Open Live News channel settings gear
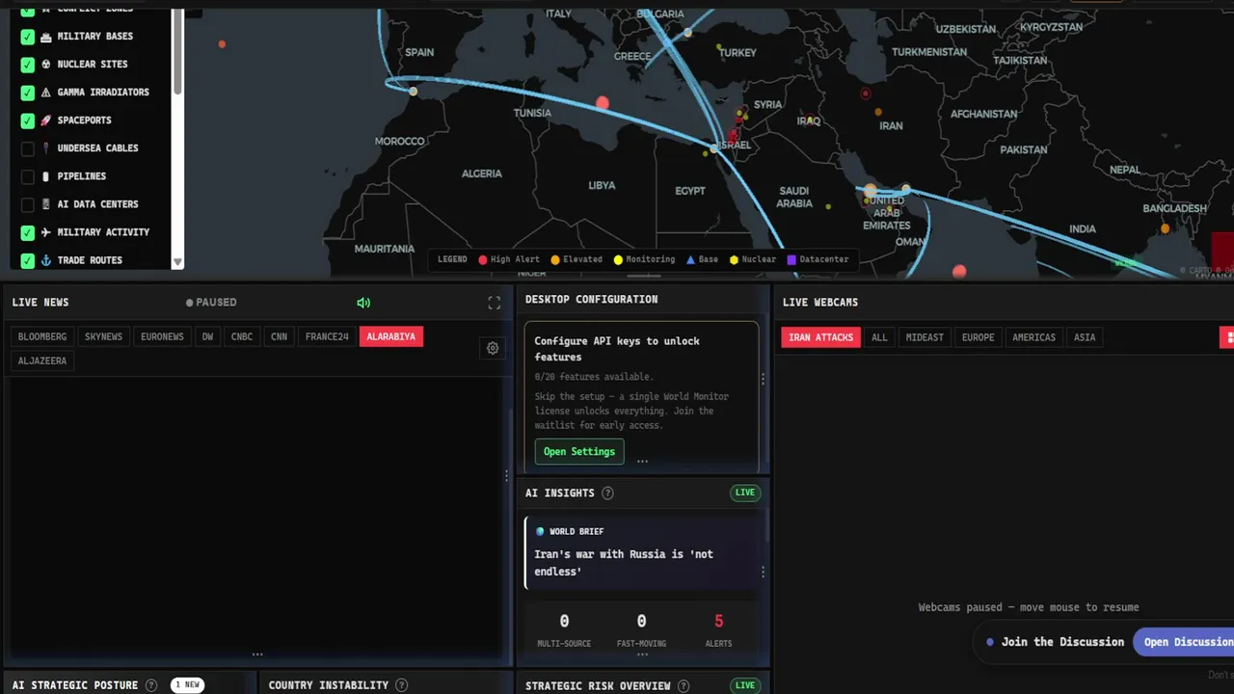This screenshot has height=694, width=1234. [493, 348]
